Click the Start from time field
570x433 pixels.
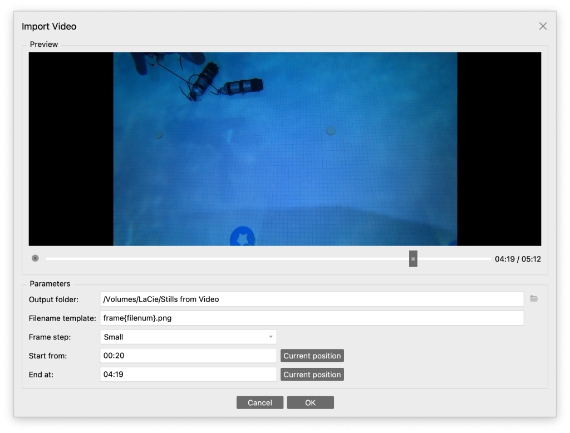pyautogui.click(x=188, y=356)
